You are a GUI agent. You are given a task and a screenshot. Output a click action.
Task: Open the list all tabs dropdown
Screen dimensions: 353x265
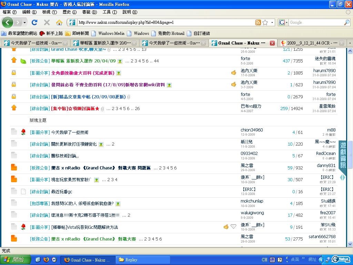(350, 43)
